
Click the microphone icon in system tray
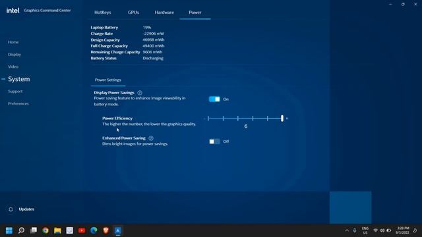355,230
